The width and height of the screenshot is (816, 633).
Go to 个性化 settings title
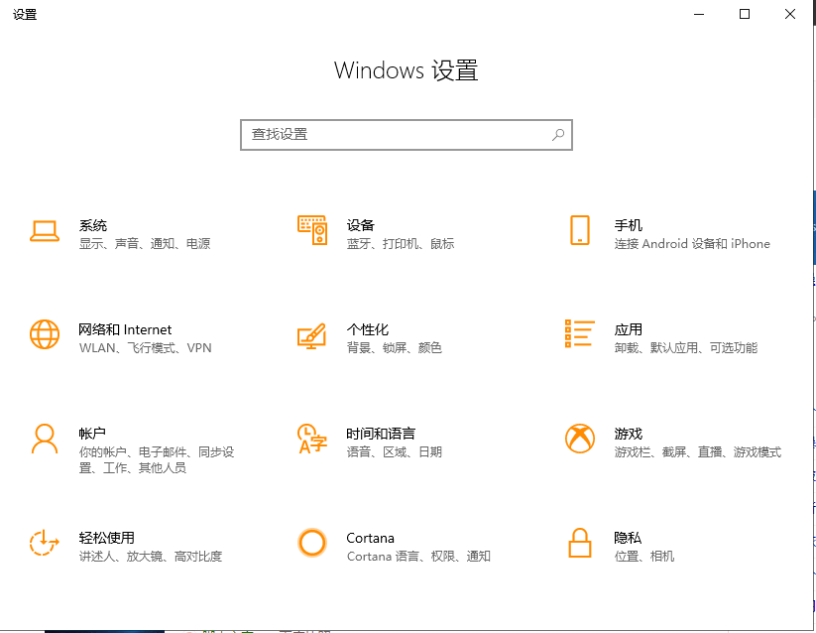click(x=368, y=329)
